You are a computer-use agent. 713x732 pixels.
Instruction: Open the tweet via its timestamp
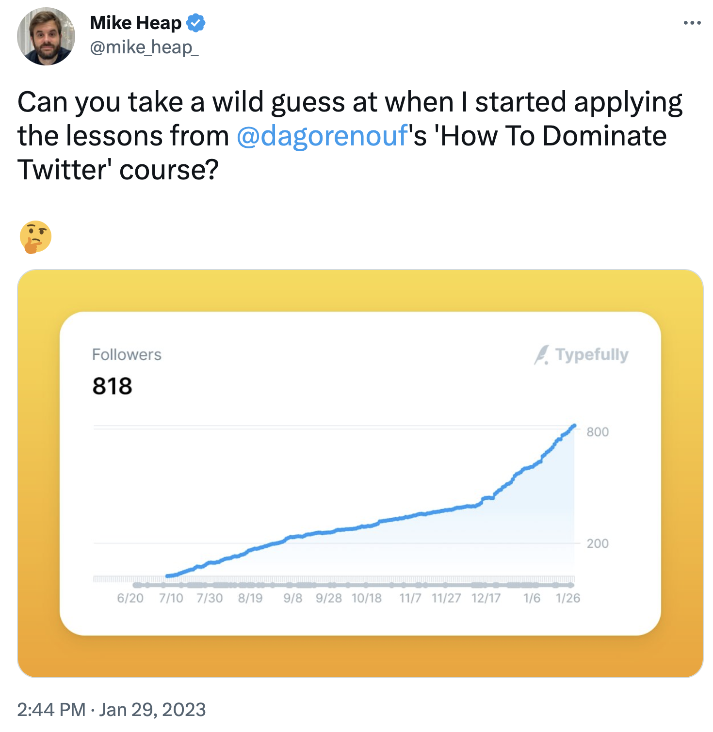tap(111, 710)
